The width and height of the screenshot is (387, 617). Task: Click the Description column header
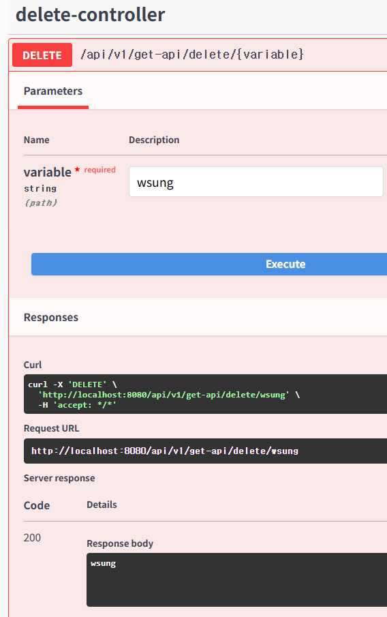(x=154, y=140)
